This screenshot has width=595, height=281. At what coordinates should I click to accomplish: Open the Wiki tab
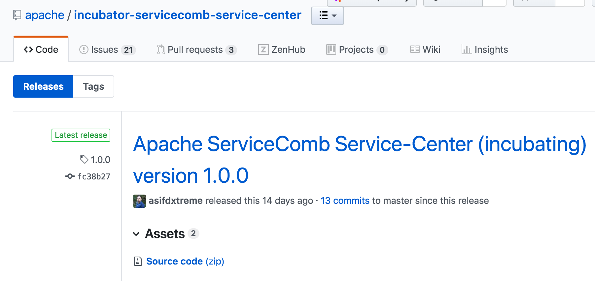coord(425,50)
